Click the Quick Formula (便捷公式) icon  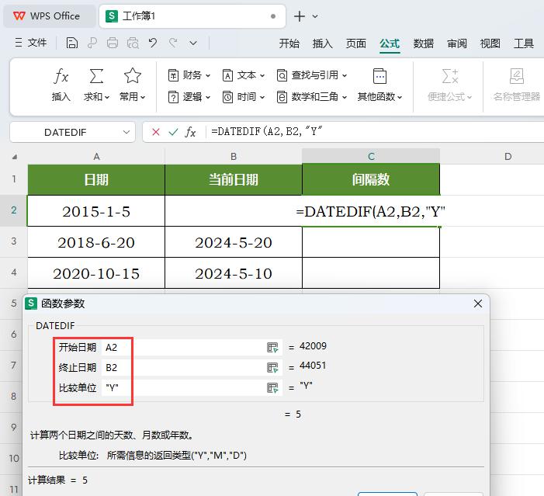pyautogui.click(x=450, y=76)
